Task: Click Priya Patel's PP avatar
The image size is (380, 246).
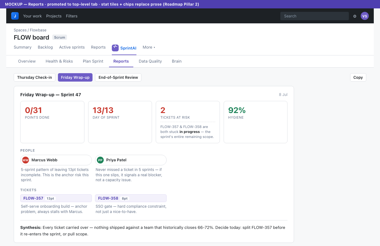Action: tap(100, 160)
